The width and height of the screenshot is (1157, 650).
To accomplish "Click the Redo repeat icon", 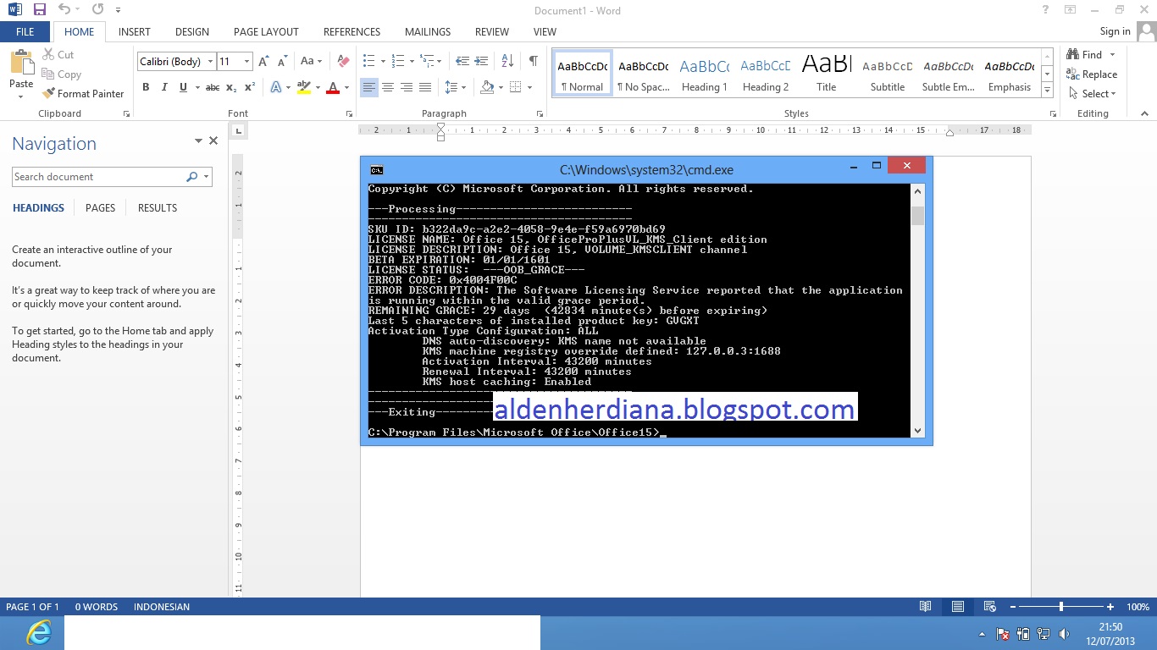I will (x=97, y=10).
